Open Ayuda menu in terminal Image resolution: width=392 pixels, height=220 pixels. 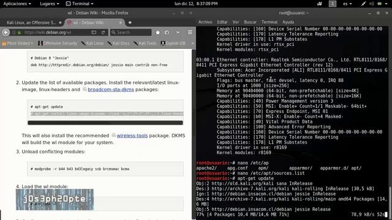[288, 22]
